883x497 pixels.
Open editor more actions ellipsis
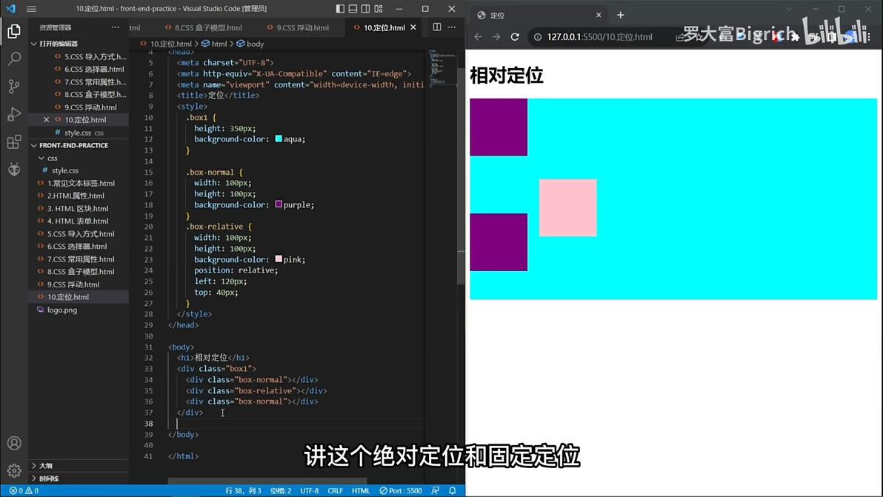(x=452, y=27)
